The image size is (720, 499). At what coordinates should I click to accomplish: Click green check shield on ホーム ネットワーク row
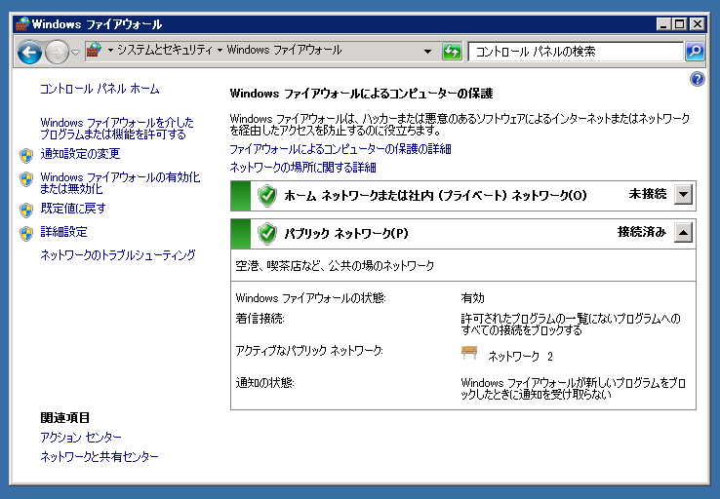[x=266, y=196]
